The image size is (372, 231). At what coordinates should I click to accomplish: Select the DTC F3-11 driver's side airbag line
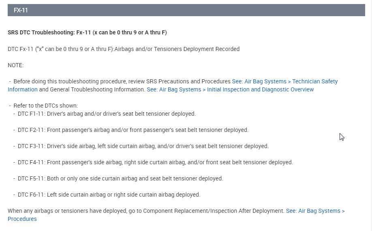click(x=143, y=146)
